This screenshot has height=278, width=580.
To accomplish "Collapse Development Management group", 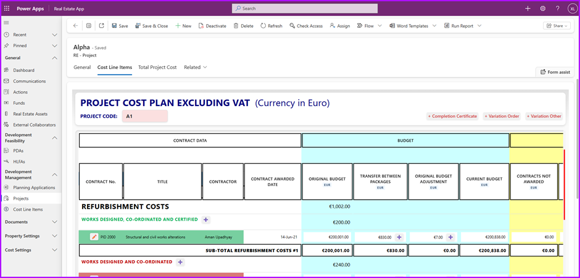I will pos(54,174).
